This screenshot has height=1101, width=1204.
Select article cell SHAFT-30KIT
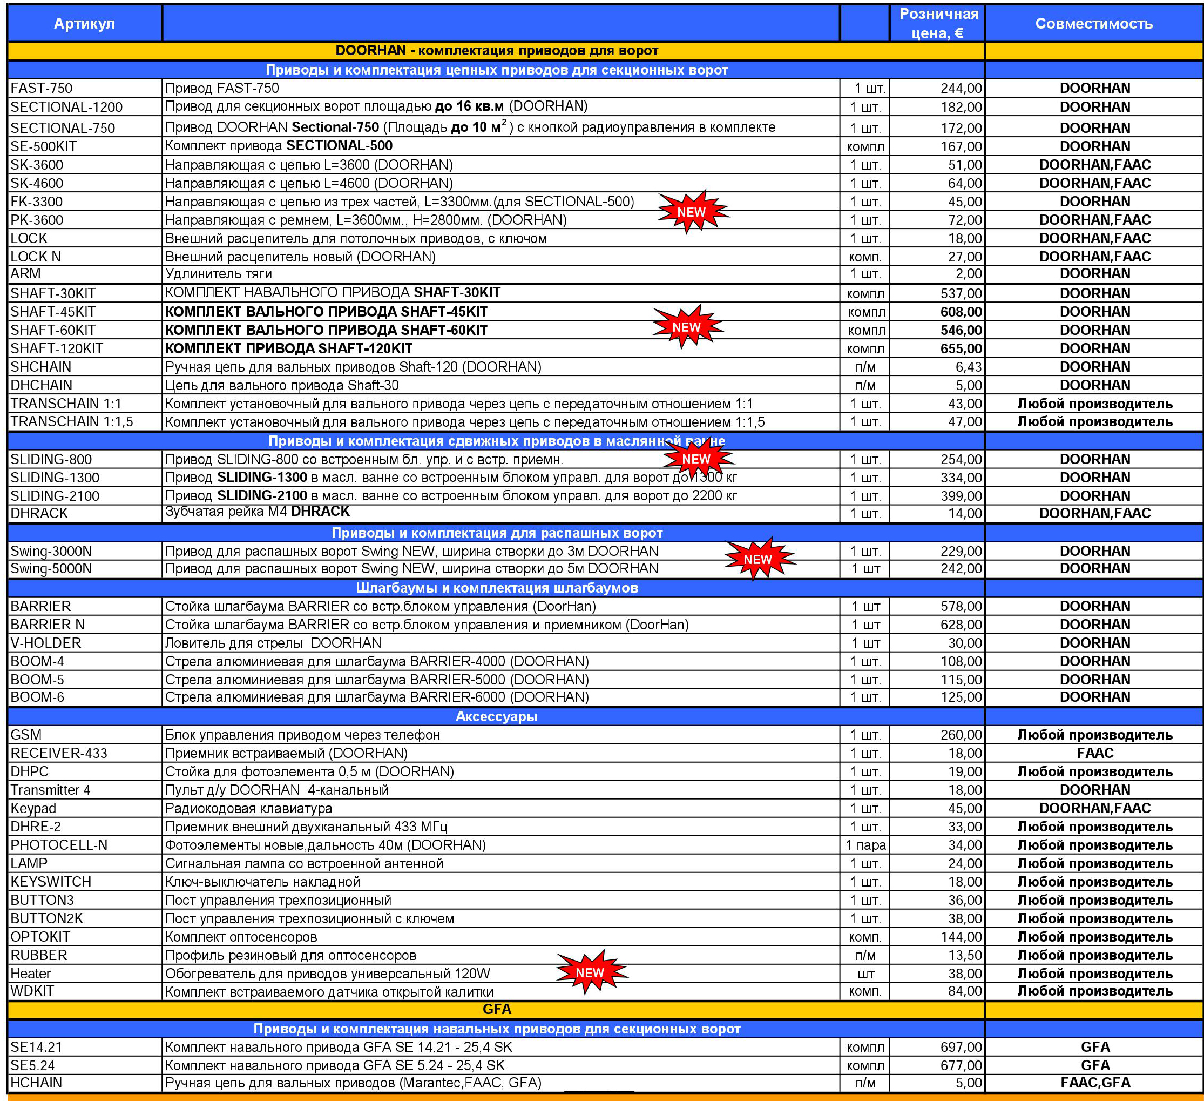click(84, 293)
